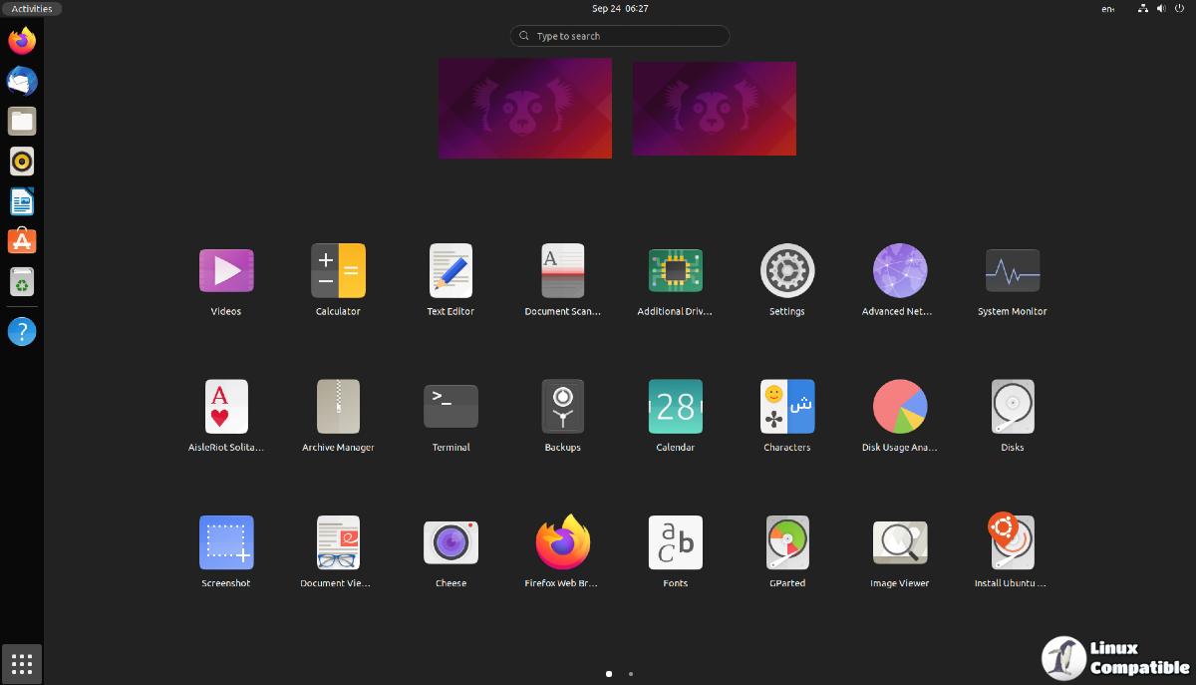Expand the 'en' keyboard layout menu
Image resolution: width=1196 pixels, height=685 pixels.
point(1107,9)
